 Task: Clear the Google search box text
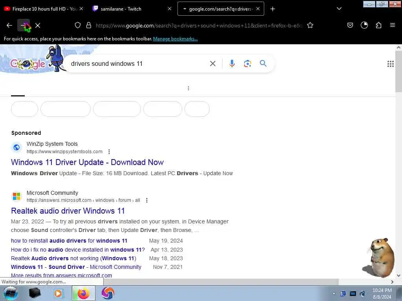pyautogui.click(x=213, y=63)
